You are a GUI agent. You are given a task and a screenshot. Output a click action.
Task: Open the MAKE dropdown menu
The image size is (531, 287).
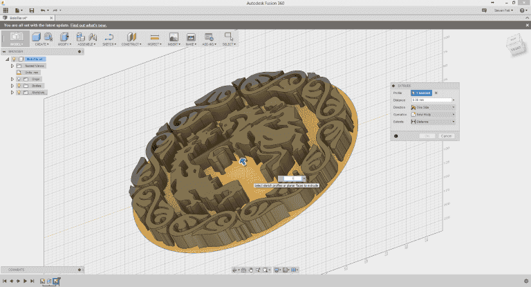[191, 44]
